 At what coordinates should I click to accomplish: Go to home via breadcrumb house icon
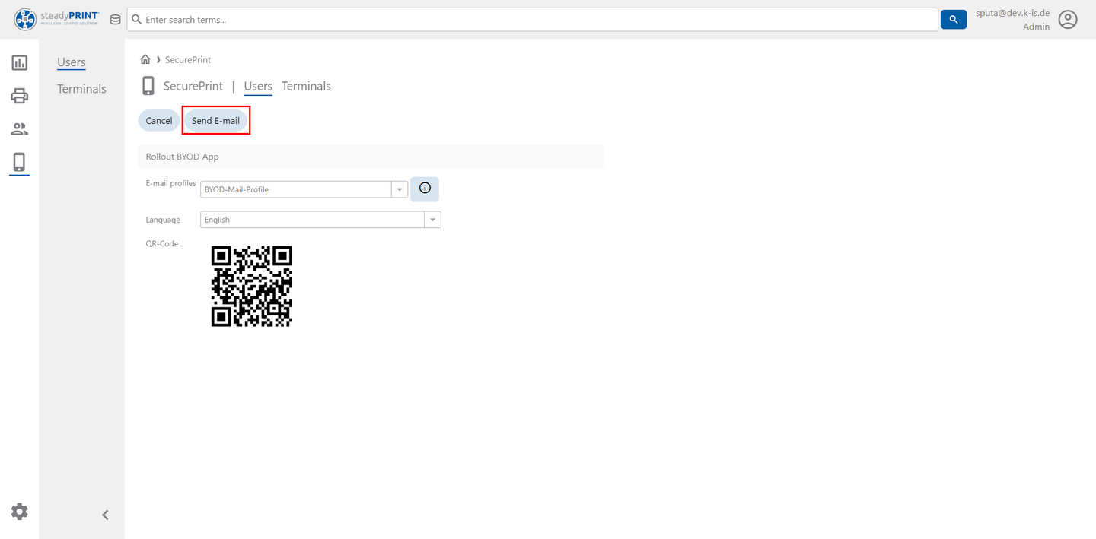145,59
